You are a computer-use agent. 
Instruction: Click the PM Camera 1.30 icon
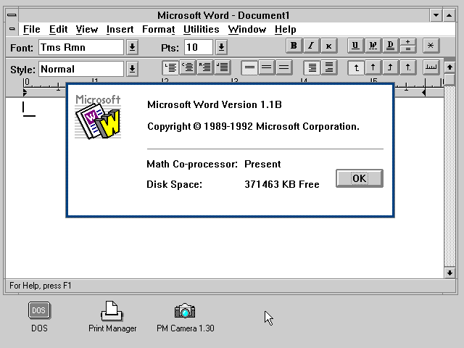point(186,318)
